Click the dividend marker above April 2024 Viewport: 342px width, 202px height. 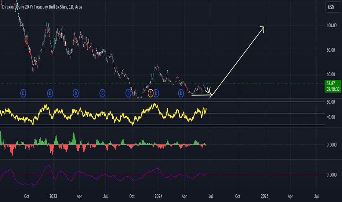(x=181, y=93)
